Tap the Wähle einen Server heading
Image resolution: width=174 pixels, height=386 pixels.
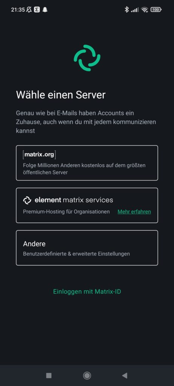(61, 95)
